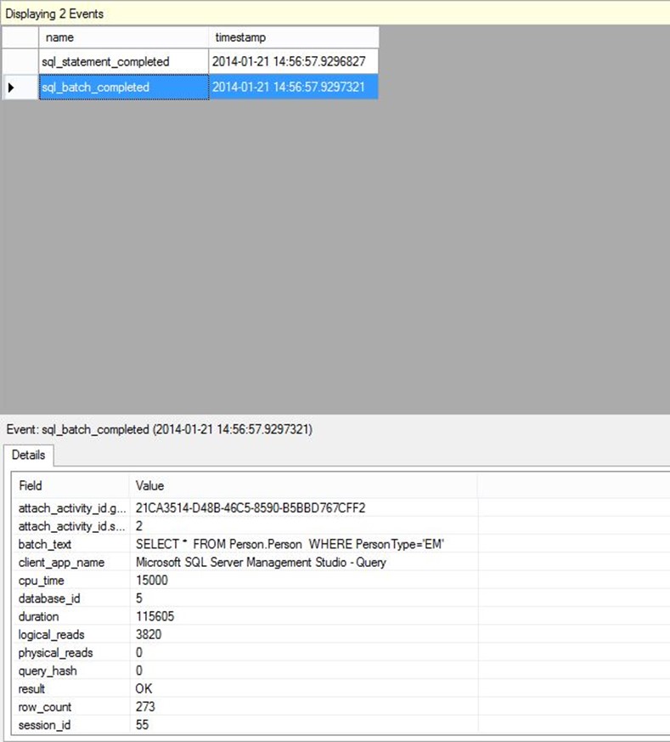Click the SELECT * FROM Person.Person value
The width and height of the screenshot is (670, 742).
[290, 544]
